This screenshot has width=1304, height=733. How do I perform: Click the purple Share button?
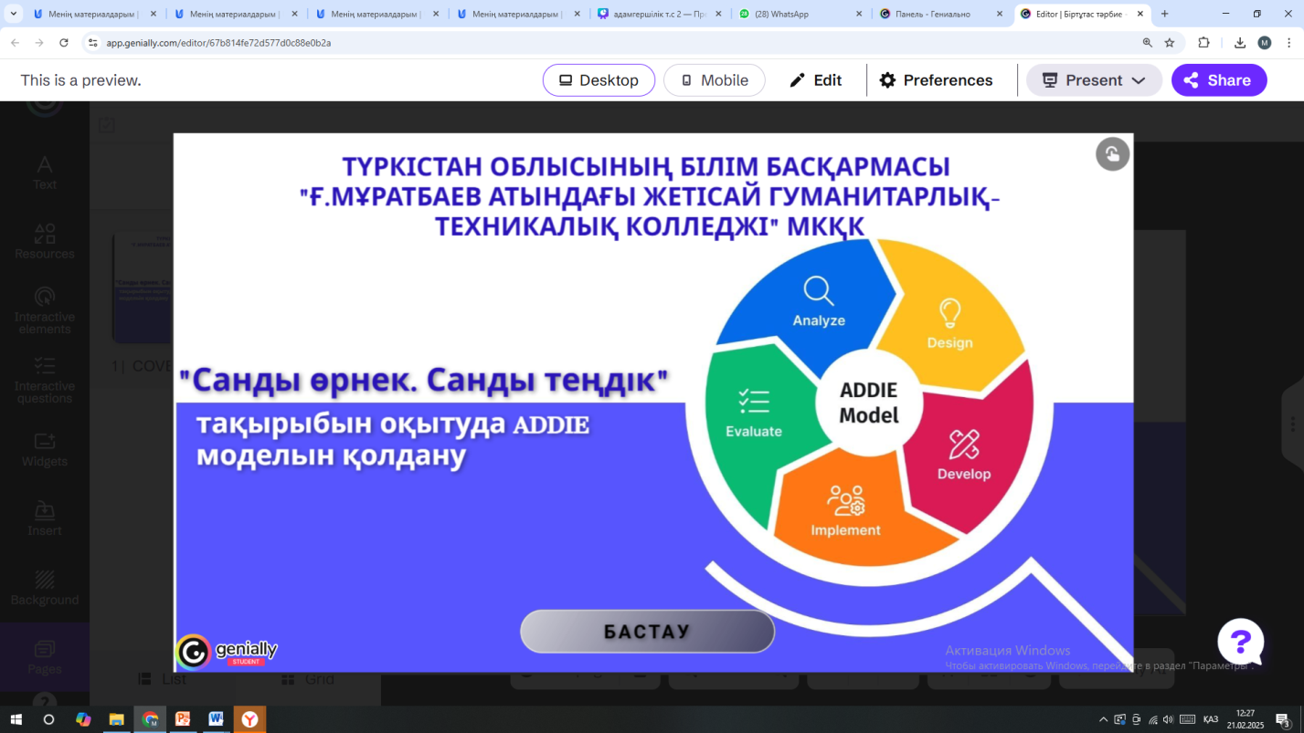pos(1219,80)
